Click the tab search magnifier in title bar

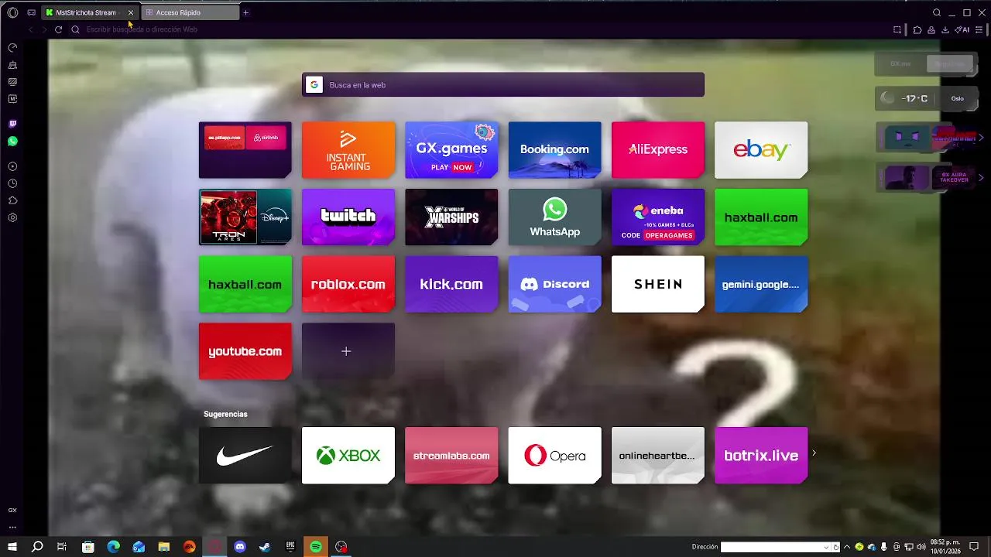click(937, 12)
